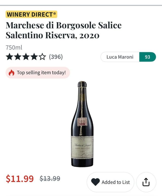
Task: Click the fourth filled rating star
Action: click(x=34, y=57)
